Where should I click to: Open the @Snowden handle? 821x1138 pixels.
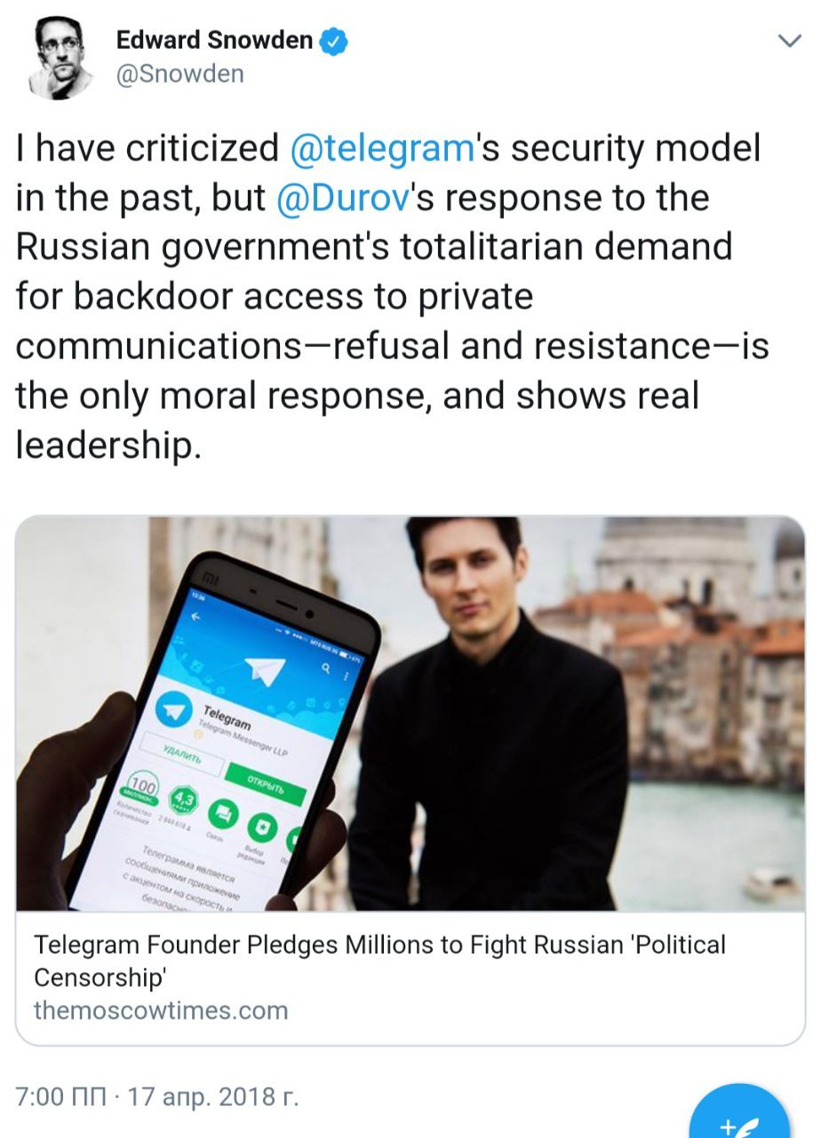click(x=180, y=75)
